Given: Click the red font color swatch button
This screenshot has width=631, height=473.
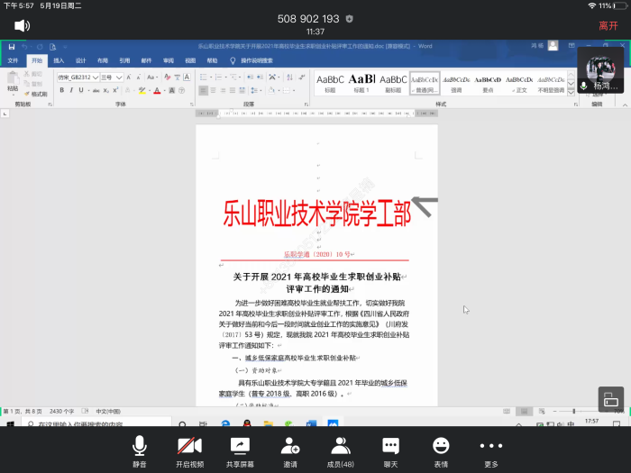Looking at the screenshot, I should point(157,91).
